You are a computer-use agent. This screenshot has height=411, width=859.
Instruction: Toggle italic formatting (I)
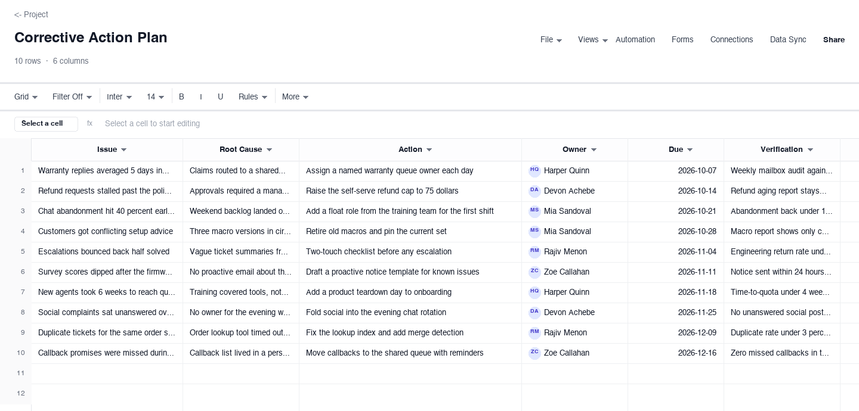click(x=201, y=97)
